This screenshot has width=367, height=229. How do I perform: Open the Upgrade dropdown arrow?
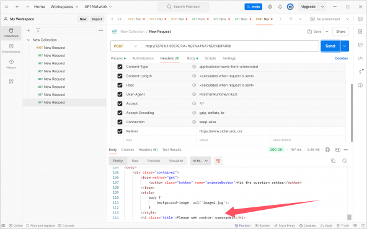tap(322, 7)
